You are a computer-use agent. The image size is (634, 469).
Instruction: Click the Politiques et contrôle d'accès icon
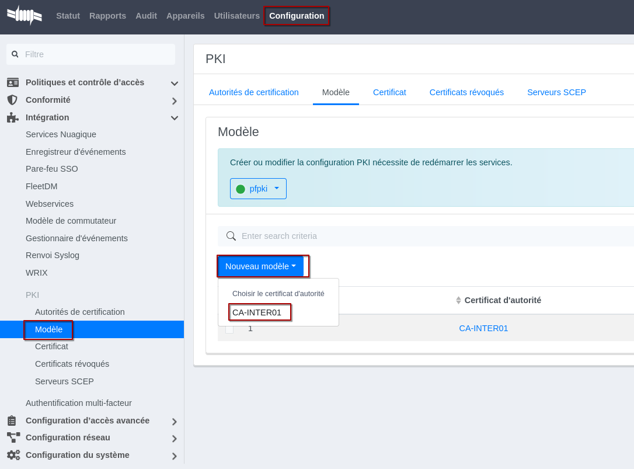click(13, 82)
